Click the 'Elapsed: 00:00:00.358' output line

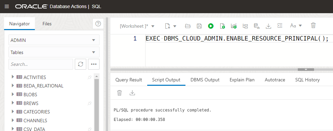coord(139,120)
